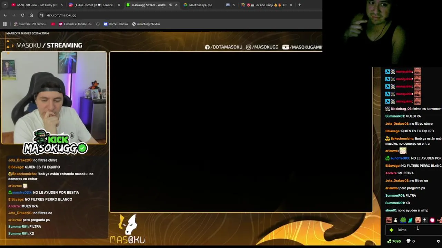The height and width of the screenshot is (248, 442).
Task: Close the Discord General tab
Action: point(119,5)
